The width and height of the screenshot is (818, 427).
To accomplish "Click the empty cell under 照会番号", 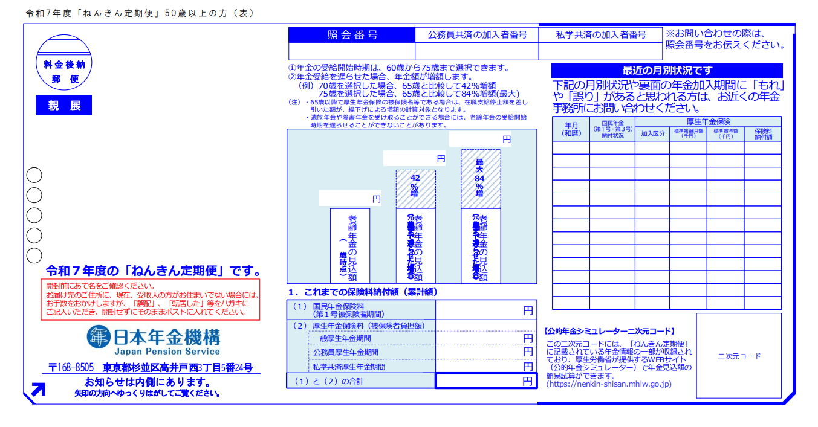I will coord(352,51).
